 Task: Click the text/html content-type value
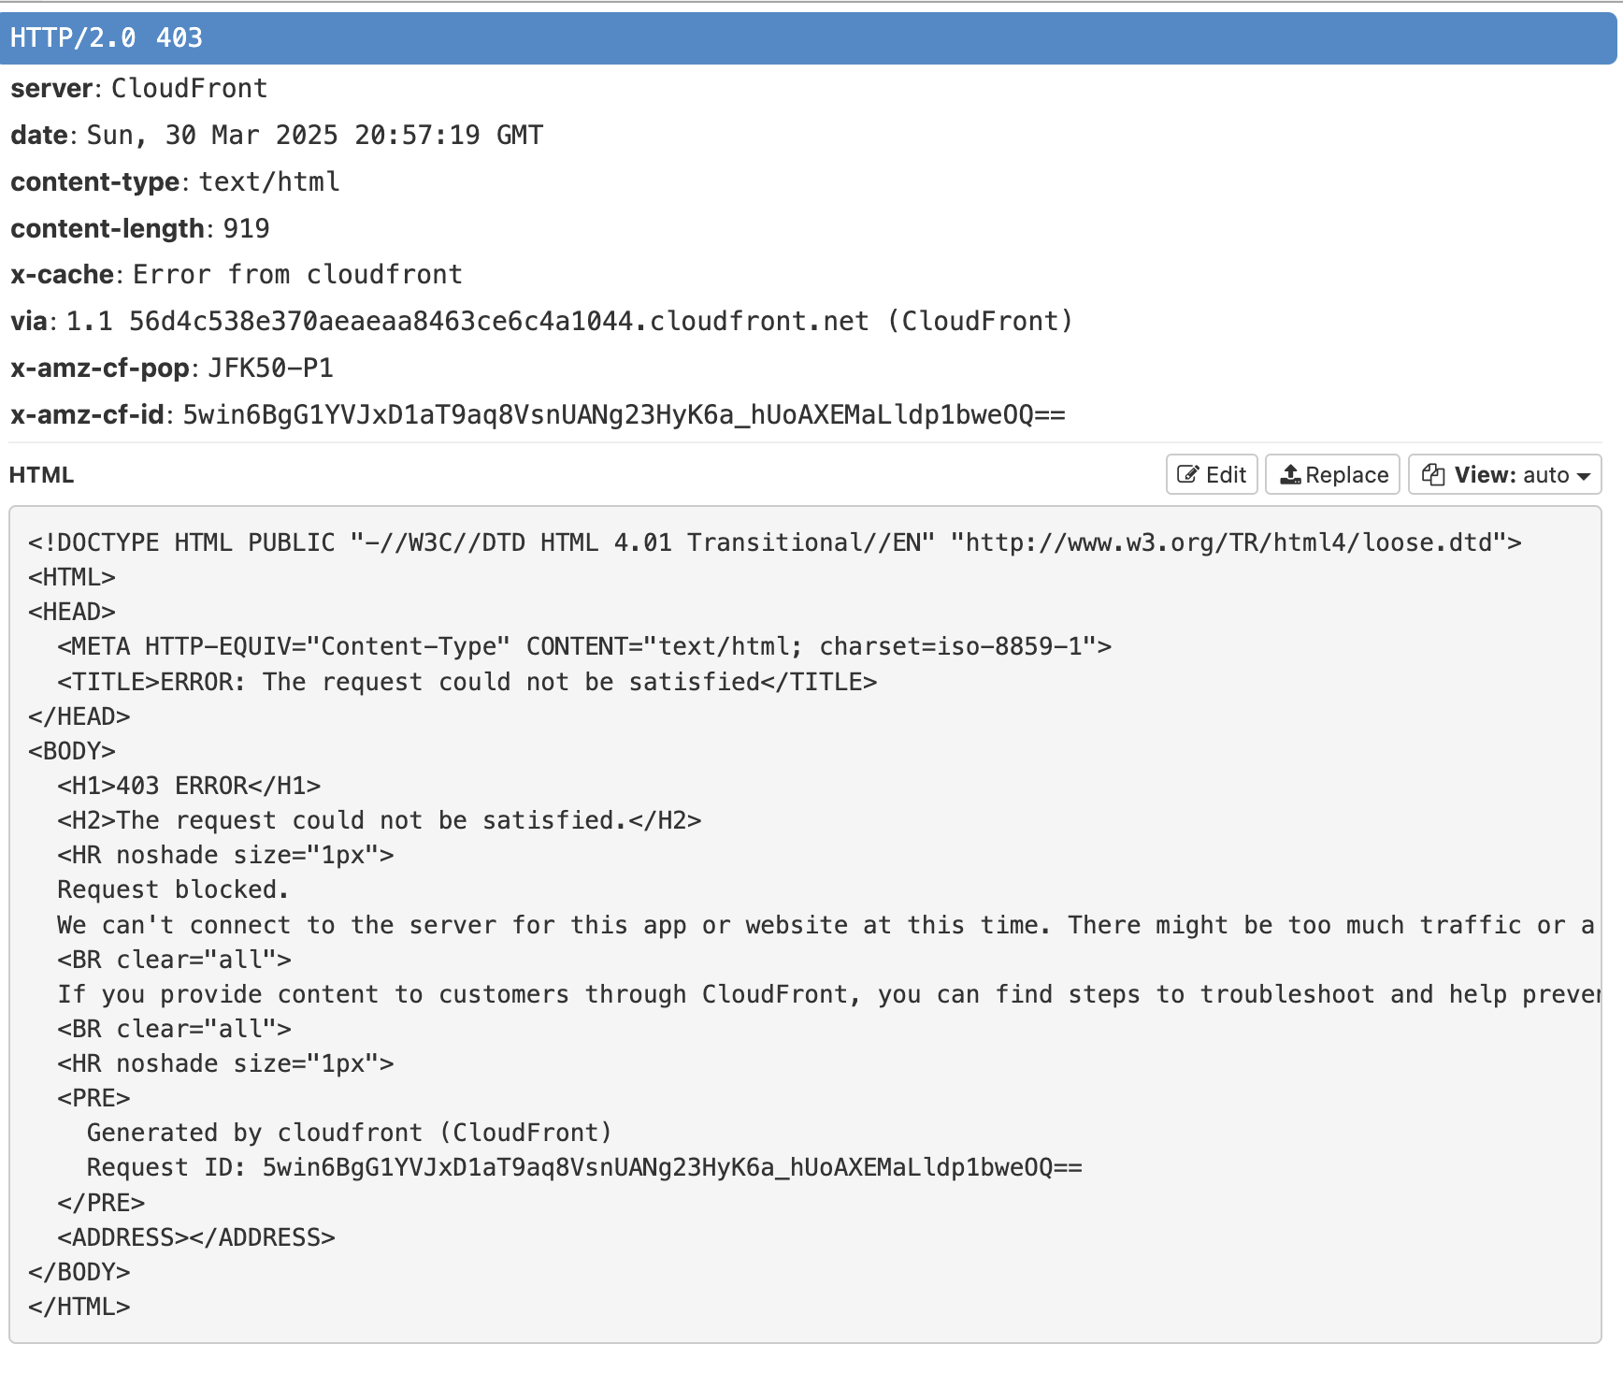point(269,182)
